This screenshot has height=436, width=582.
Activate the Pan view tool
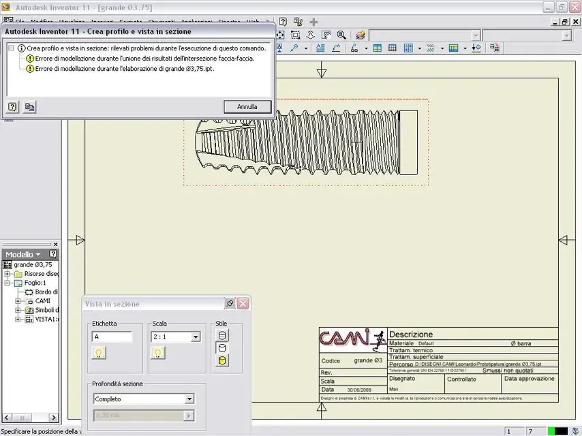(311, 35)
